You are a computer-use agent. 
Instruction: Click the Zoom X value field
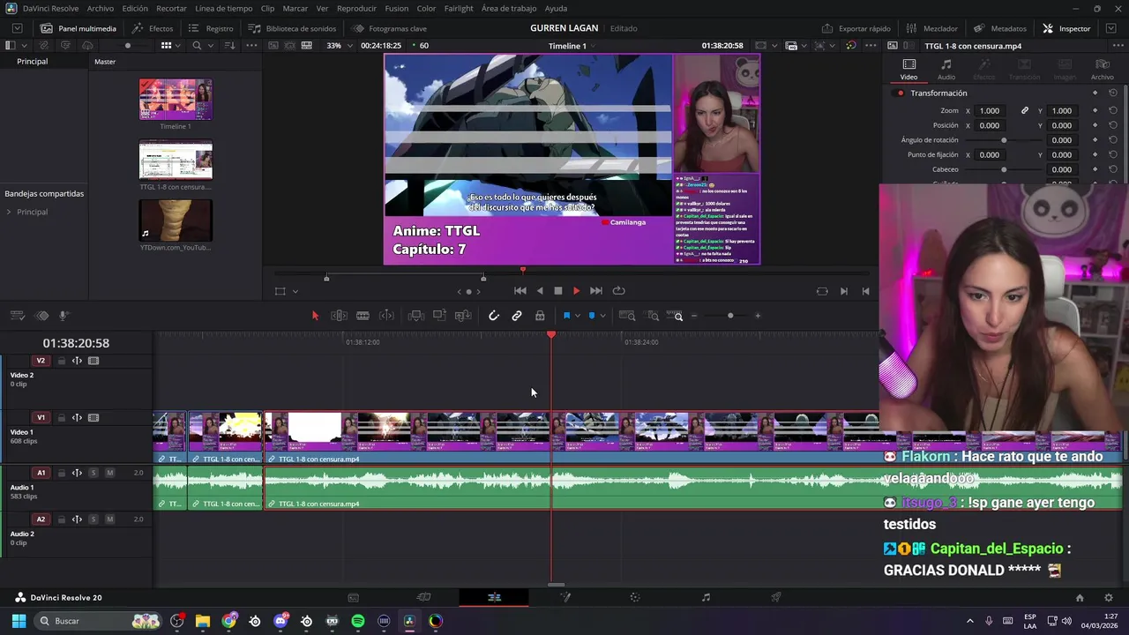click(991, 111)
